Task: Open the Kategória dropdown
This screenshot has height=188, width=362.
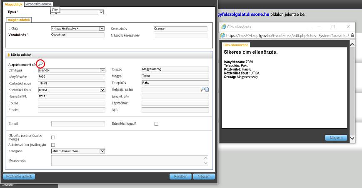Action: click(78, 151)
